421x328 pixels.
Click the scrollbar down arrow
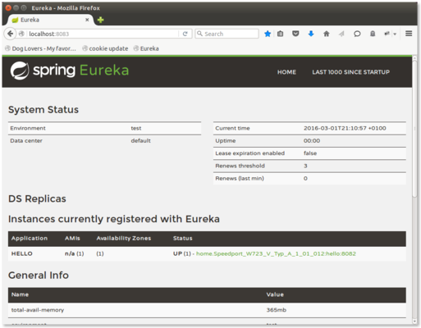click(414, 321)
